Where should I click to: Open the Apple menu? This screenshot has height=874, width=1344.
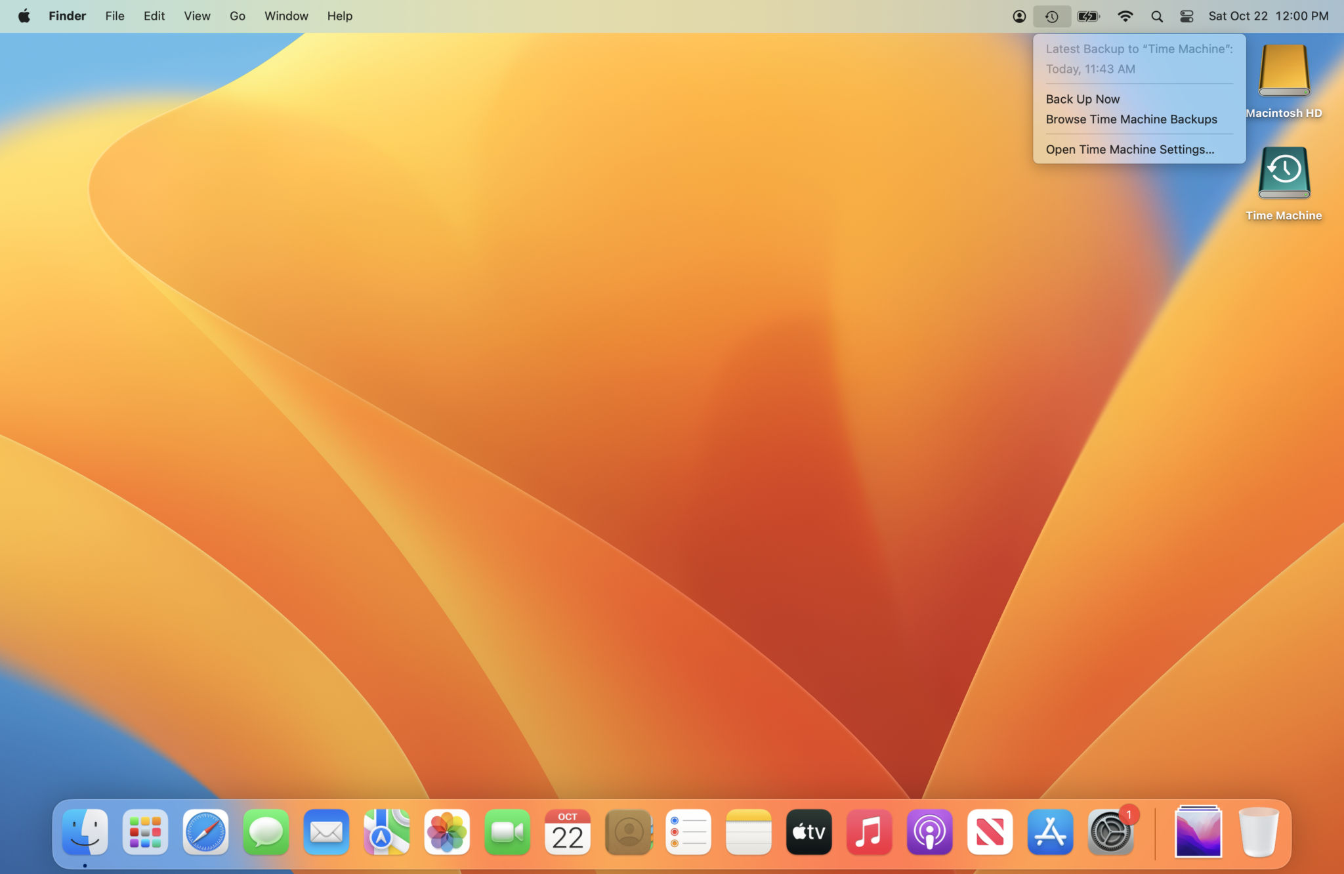pyautogui.click(x=24, y=16)
